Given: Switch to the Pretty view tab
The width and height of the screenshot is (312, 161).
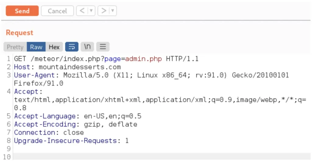Looking at the screenshot, I should (x=15, y=47).
